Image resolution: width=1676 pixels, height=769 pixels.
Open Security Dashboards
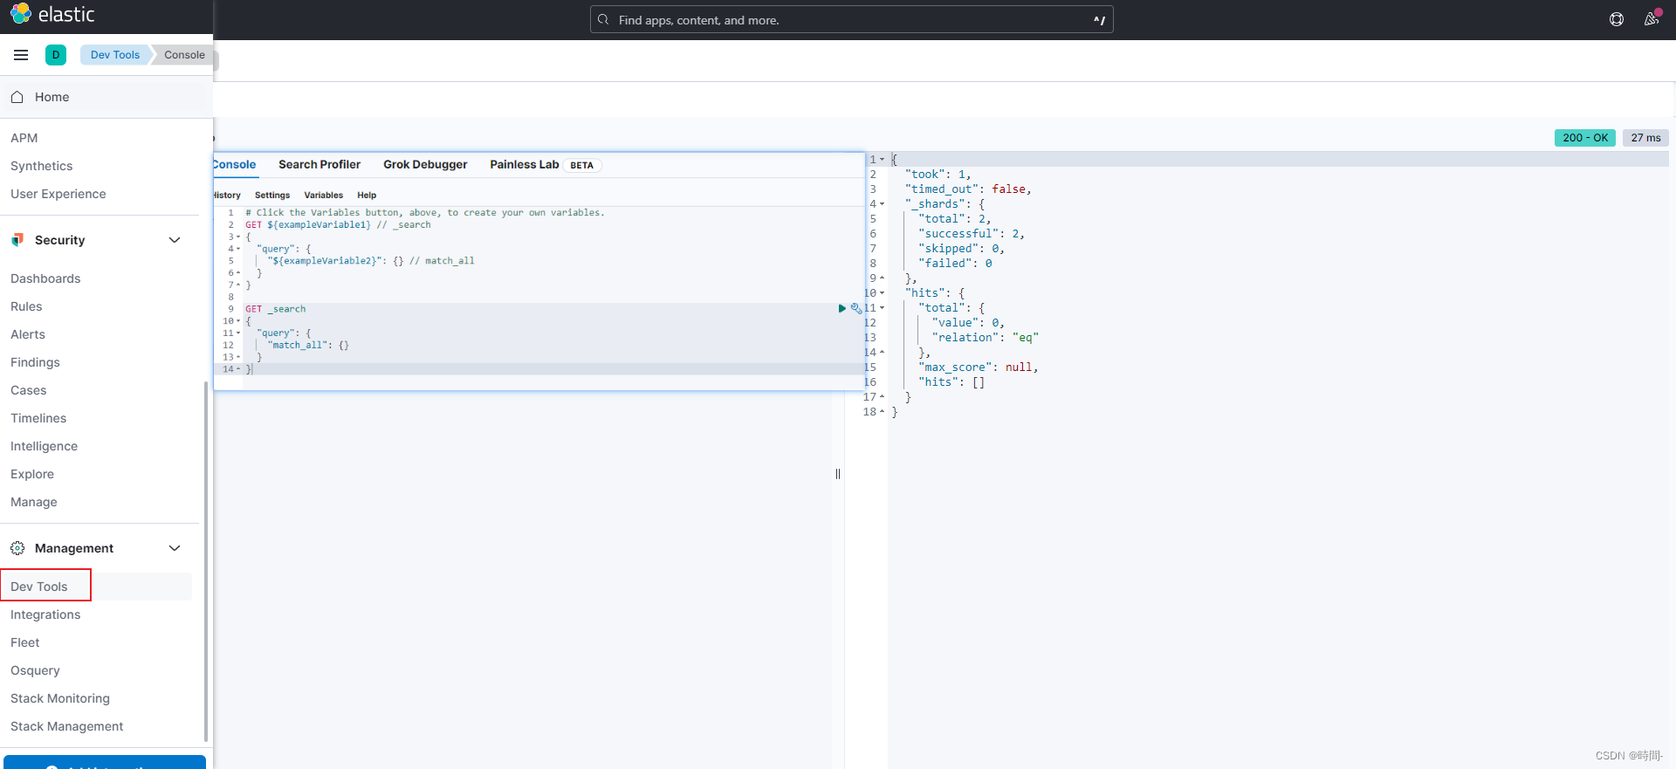tap(45, 278)
